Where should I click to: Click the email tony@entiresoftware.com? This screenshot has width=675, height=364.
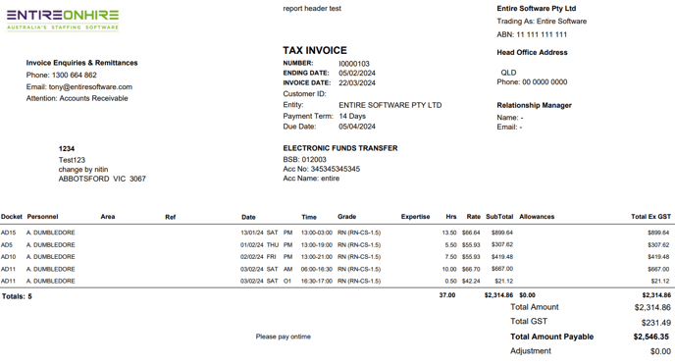90,87
